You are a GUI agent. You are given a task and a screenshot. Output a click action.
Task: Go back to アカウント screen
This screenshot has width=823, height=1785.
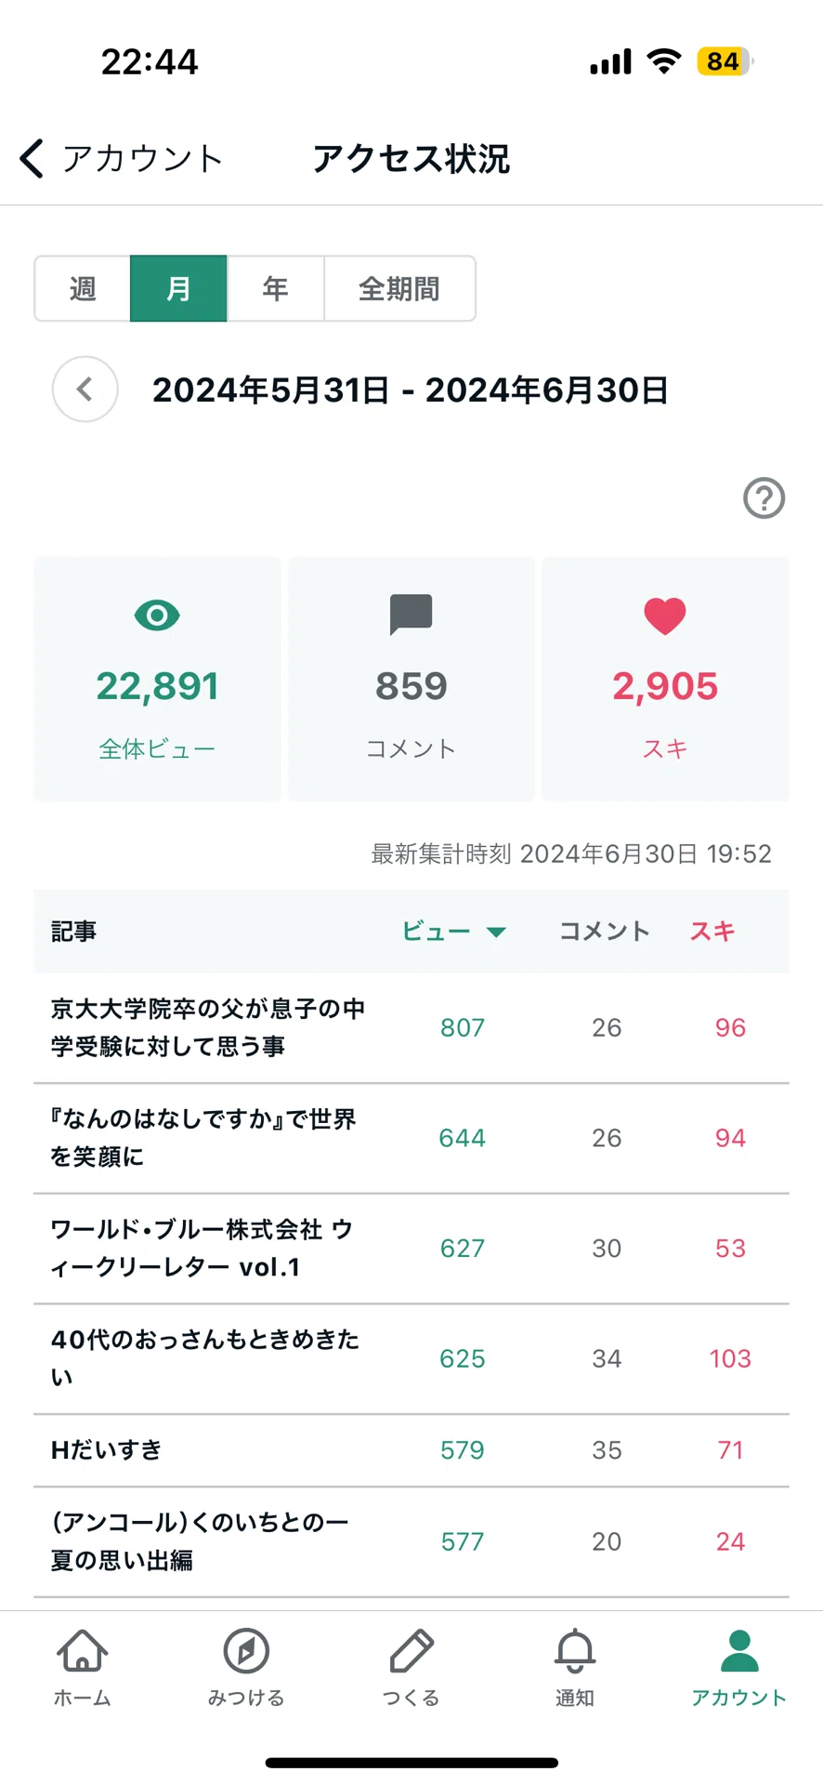[121, 158]
